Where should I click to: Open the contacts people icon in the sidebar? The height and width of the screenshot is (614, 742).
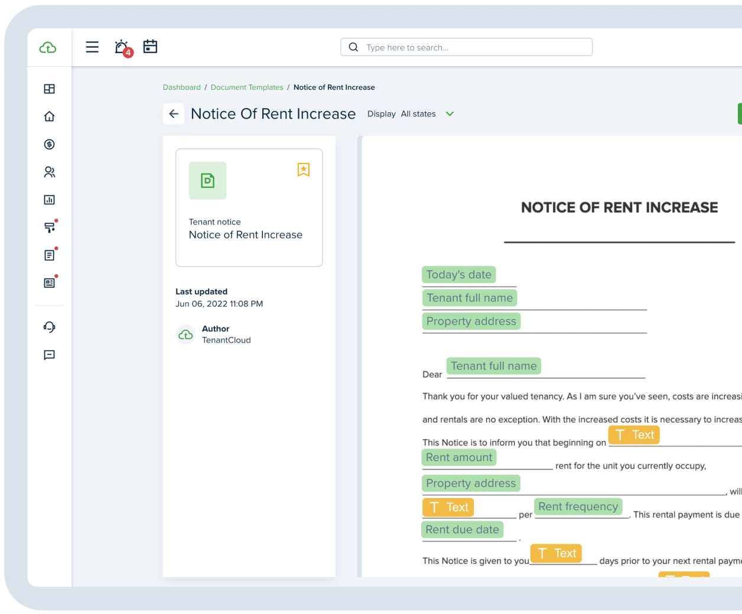click(x=49, y=172)
